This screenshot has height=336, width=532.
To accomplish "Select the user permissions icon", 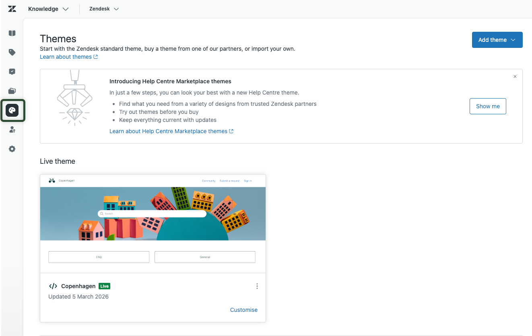I will 12,130.
